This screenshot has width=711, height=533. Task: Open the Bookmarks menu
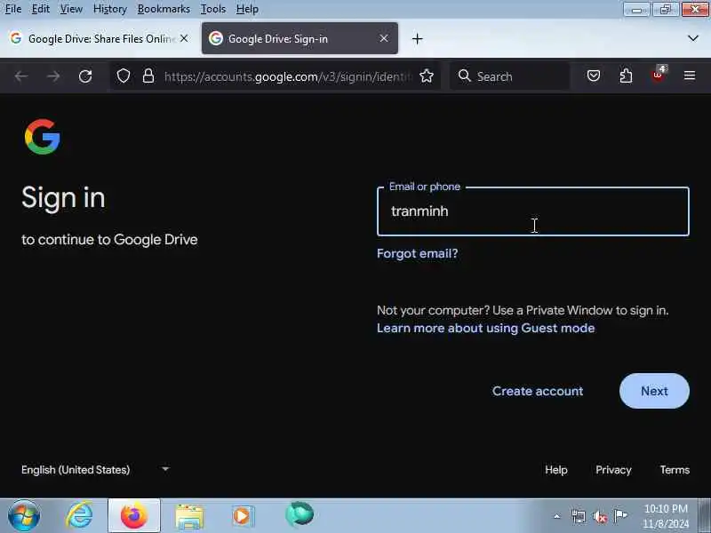(164, 9)
